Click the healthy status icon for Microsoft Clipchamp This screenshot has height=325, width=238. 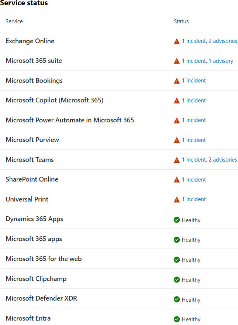tap(177, 280)
